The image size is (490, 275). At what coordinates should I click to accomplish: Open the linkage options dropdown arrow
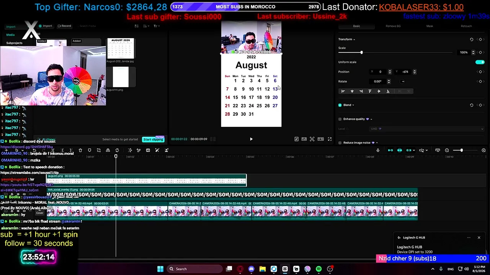coord(414,150)
